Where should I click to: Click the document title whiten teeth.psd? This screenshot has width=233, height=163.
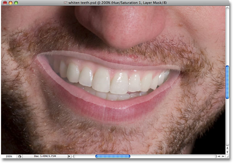click(82, 3)
